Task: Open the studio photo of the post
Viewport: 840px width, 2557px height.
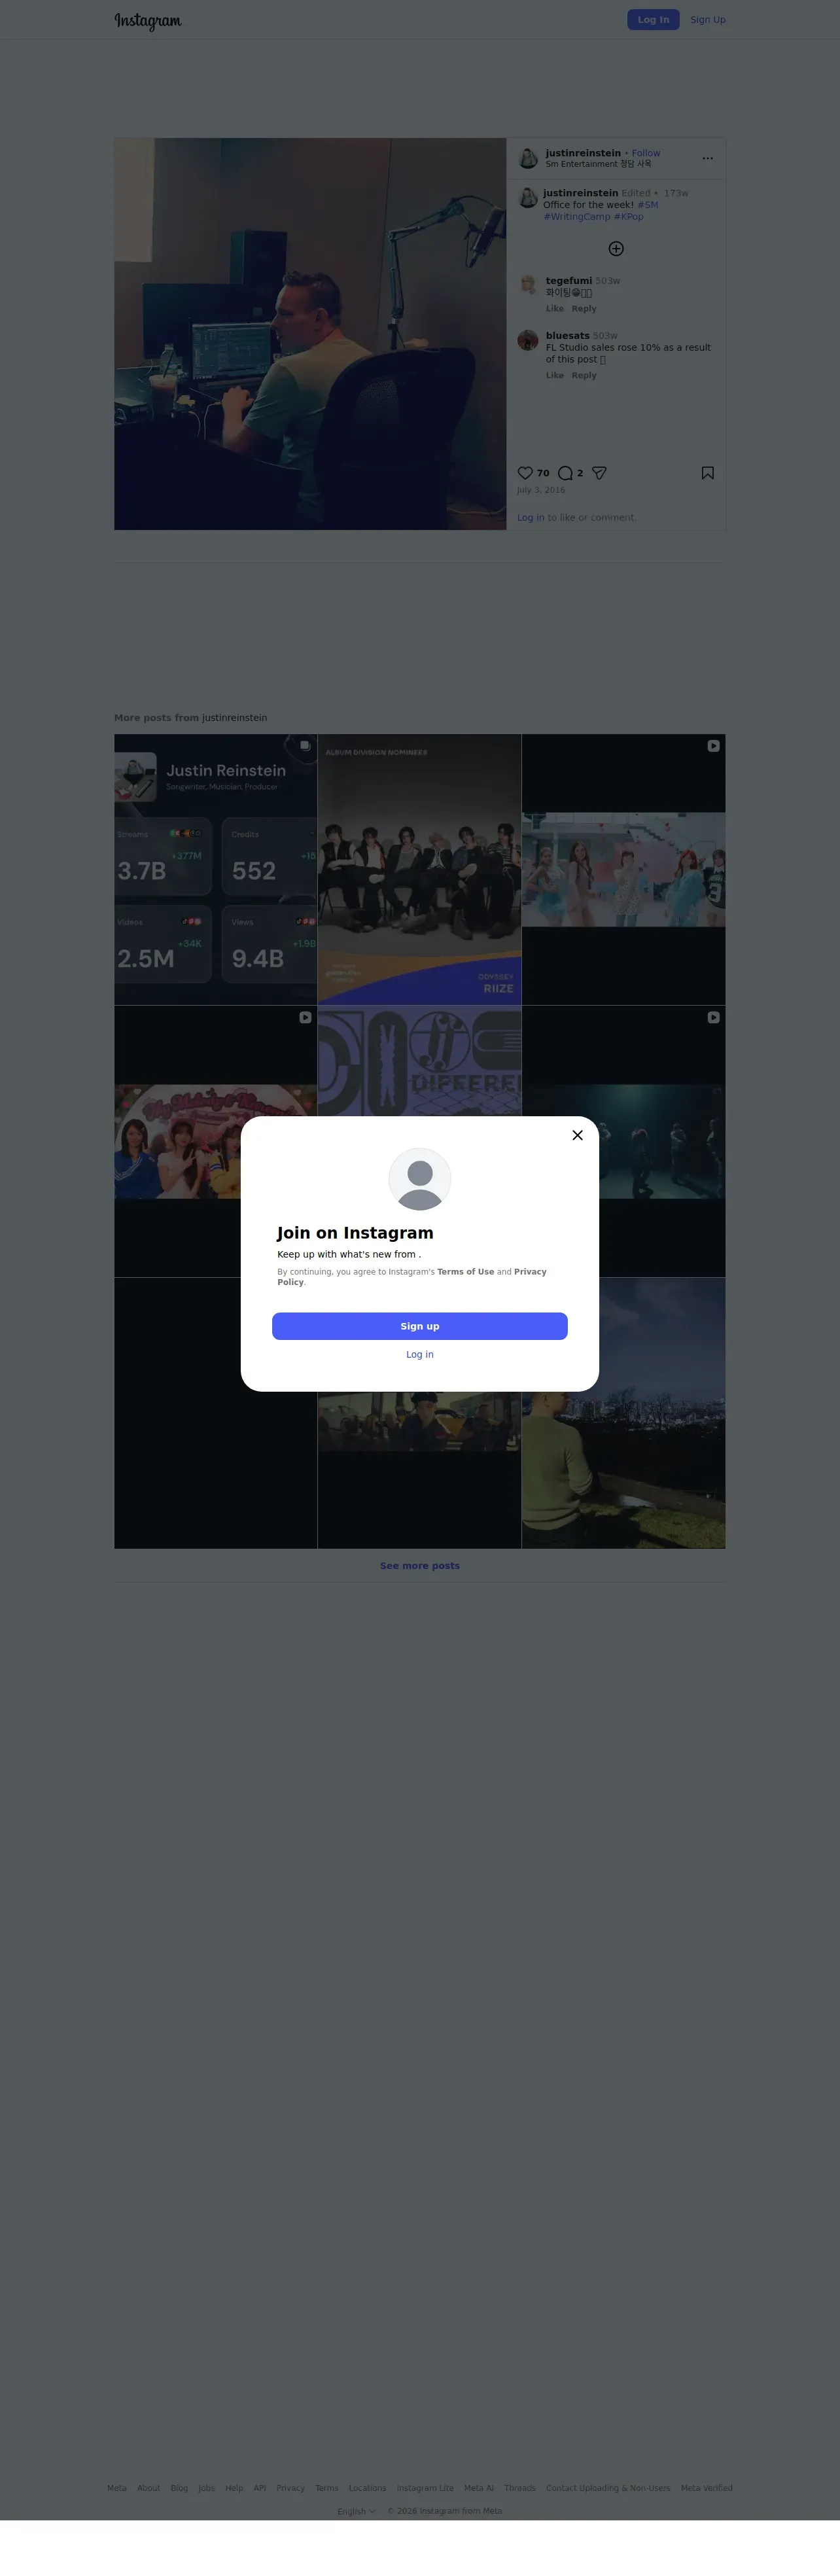Action: [x=310, y=334]
